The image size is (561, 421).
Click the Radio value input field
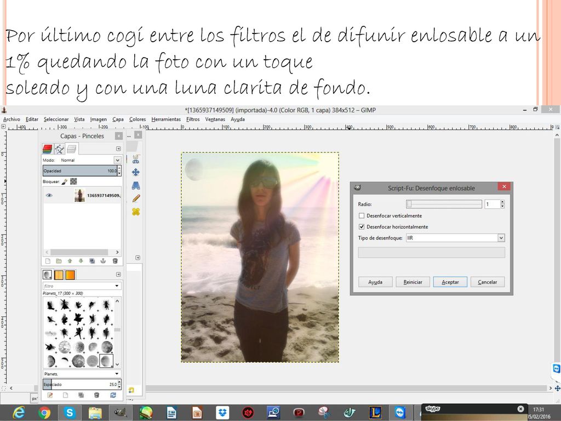493,204
